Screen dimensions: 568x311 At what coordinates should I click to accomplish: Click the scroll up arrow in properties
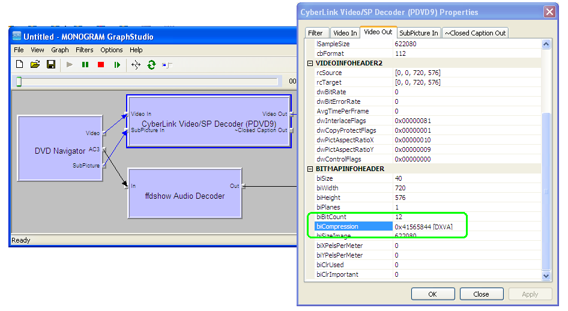pyautogui.click(x=546, y=44)
